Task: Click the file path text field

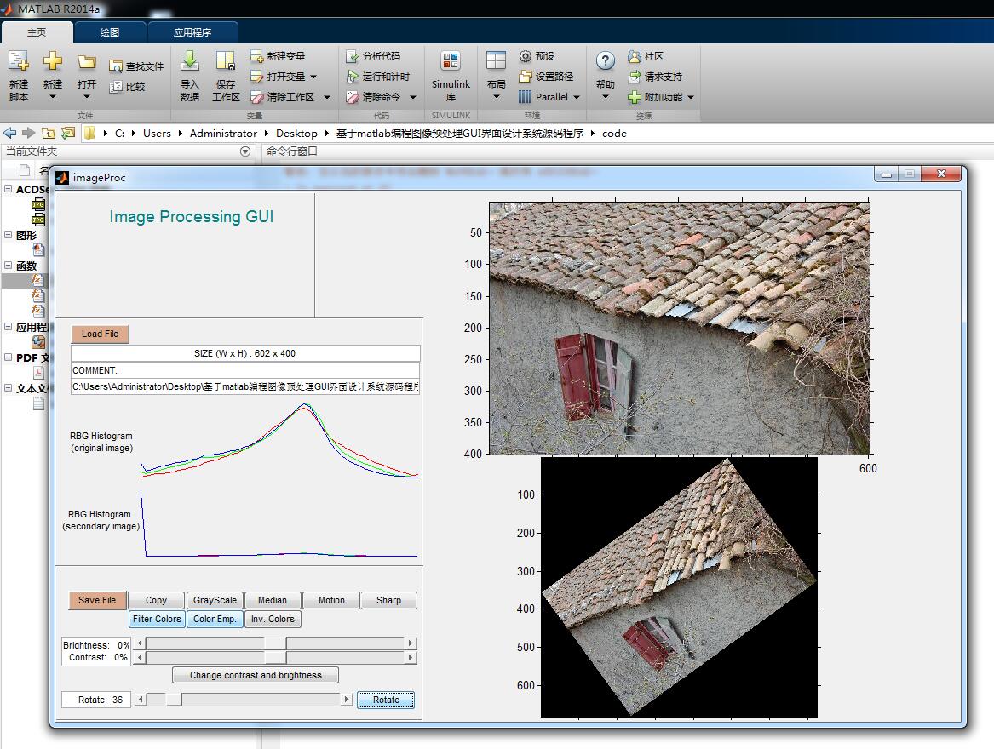Action: [245, 386]
